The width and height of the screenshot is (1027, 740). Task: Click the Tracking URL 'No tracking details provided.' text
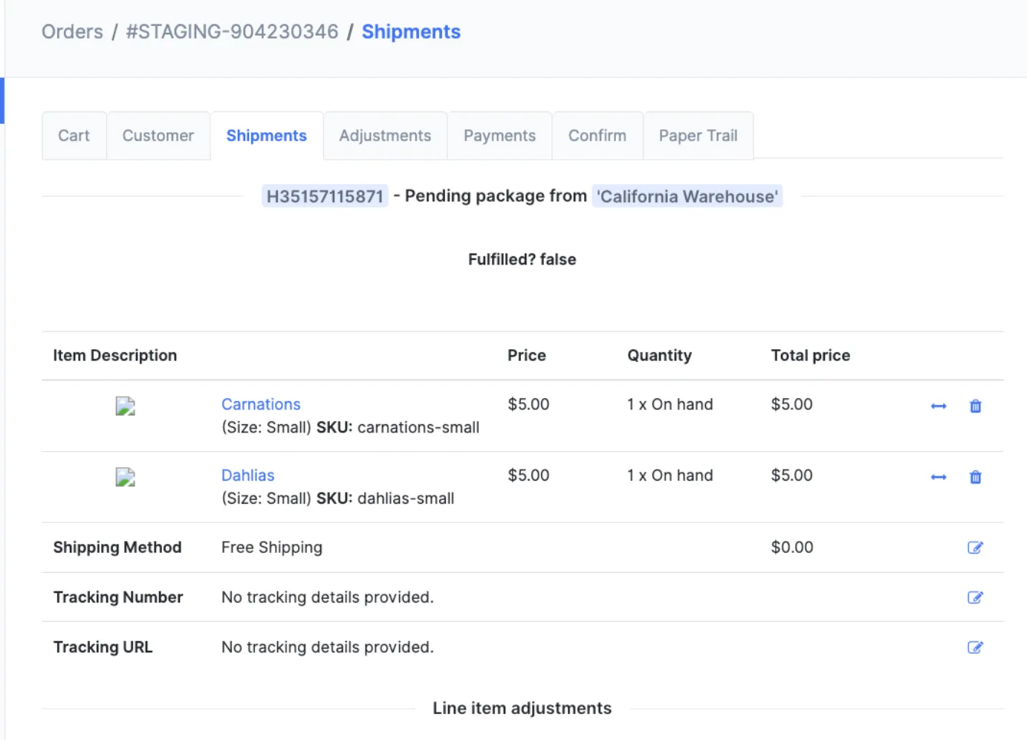pos(328,647)
